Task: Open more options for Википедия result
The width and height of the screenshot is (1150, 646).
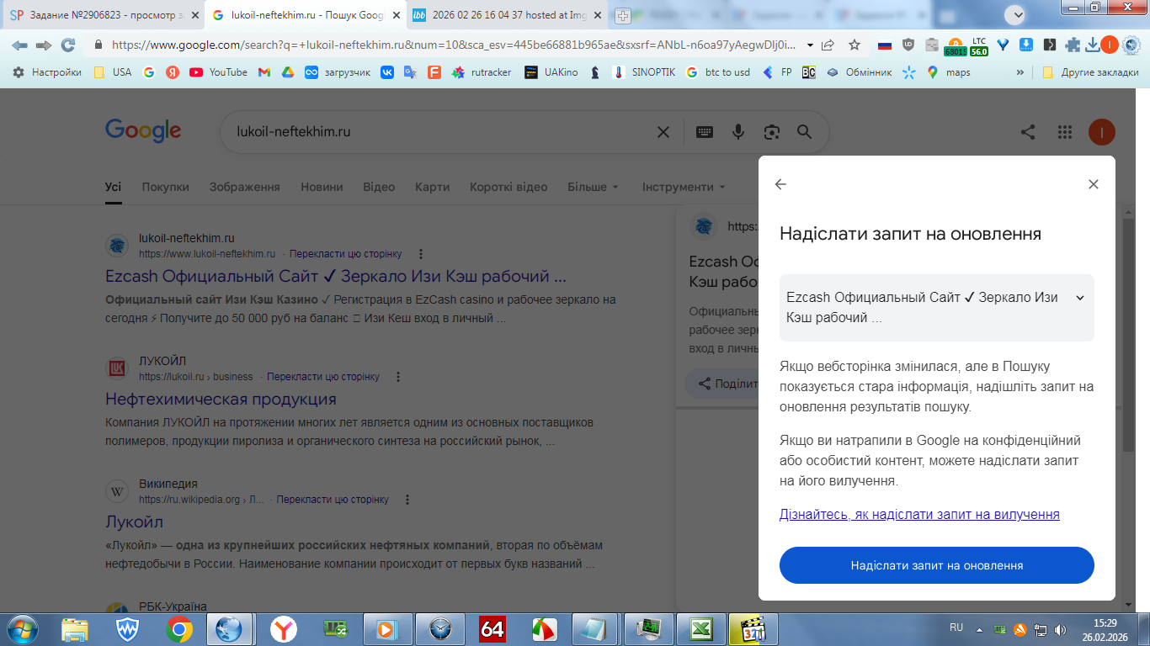Action: (x=407, y=500)
